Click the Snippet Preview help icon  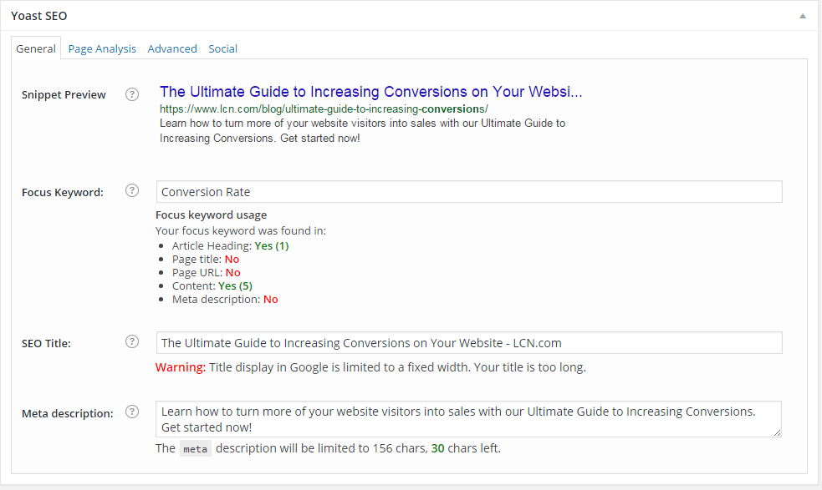click(132, 94)
